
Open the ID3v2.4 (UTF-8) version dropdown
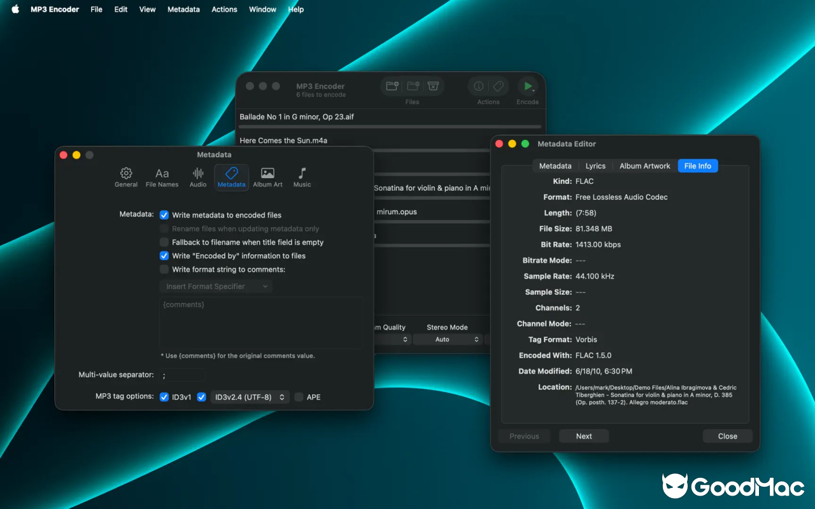[250, 397]
